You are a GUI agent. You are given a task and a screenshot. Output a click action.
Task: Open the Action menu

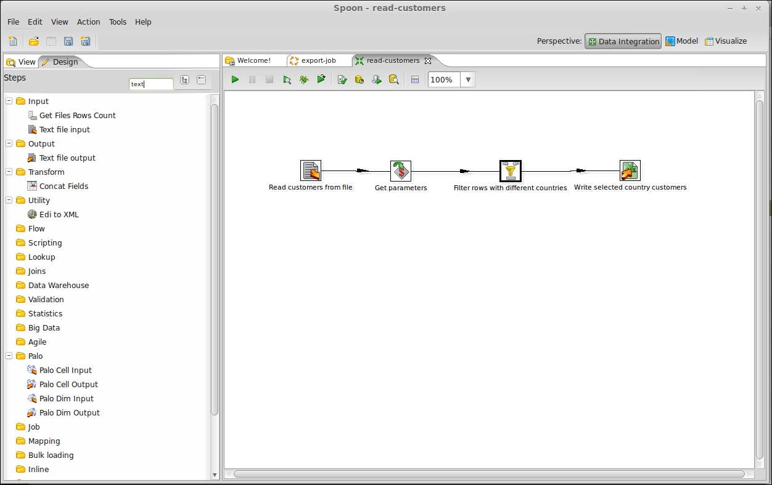[88, 22]
